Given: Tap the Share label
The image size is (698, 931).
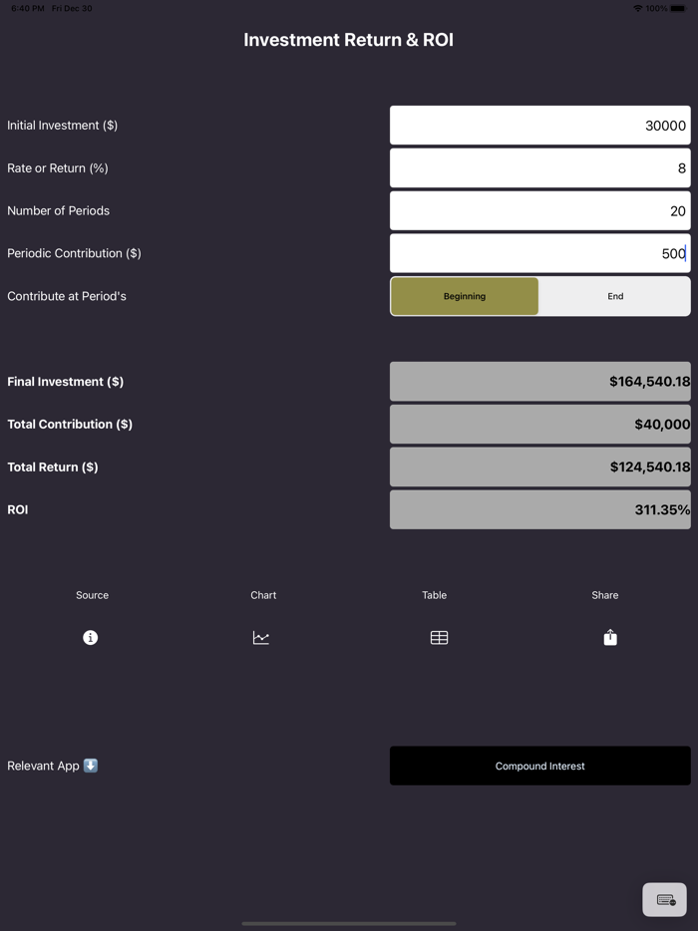Looking at the screenshot, I should pos(604,595).
